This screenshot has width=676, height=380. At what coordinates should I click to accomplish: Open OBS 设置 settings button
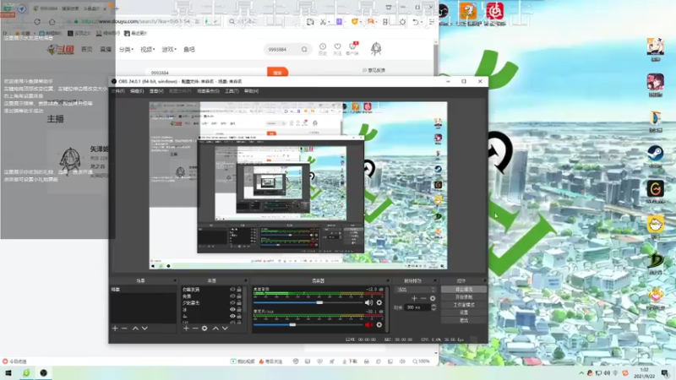[x=464, y=312]
